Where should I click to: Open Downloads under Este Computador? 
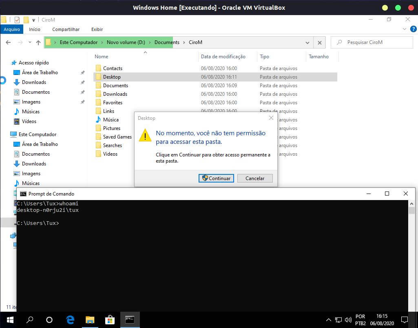pos(34,164)
